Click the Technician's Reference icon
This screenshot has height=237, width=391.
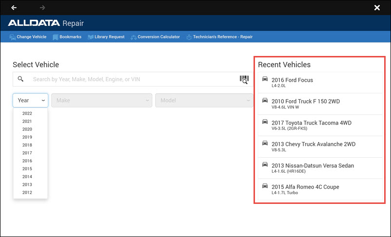(x=189, y=37)
